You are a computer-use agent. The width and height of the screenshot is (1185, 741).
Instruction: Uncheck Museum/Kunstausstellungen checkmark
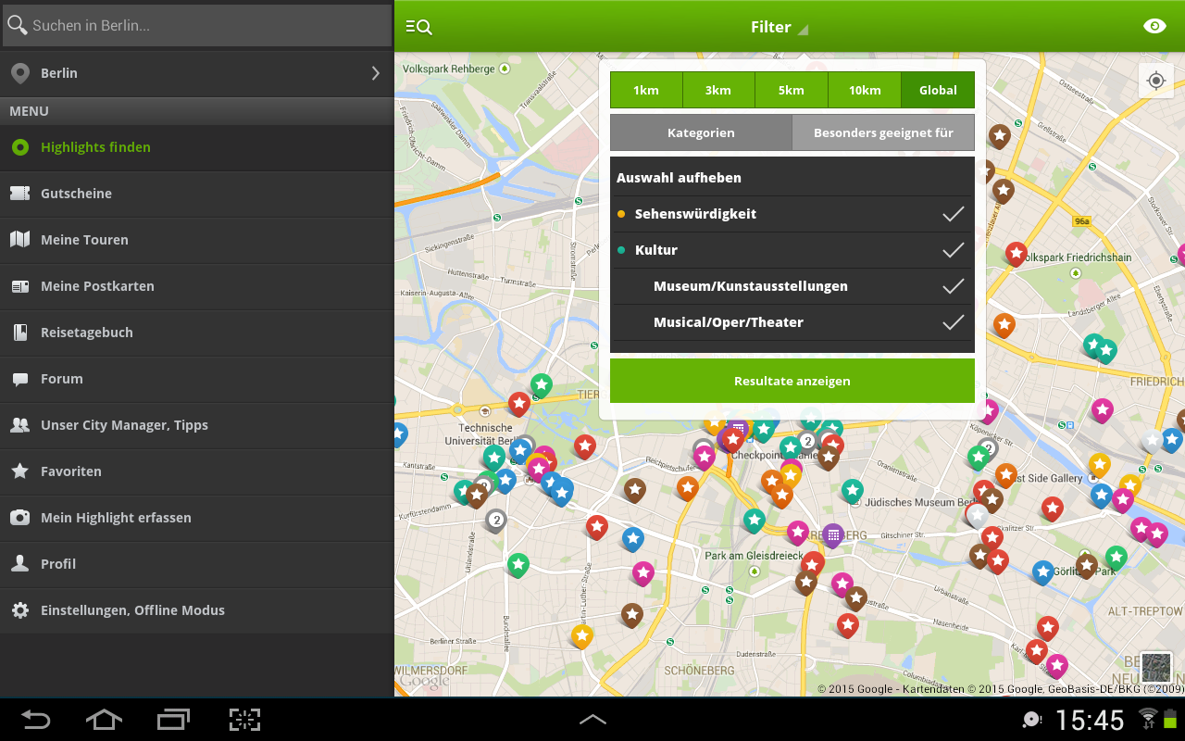(x=954, y=286)
